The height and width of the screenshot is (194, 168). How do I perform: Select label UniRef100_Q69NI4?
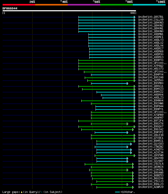151,167
